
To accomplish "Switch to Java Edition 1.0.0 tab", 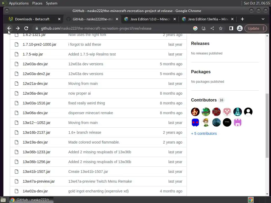I will pos(150,19).
